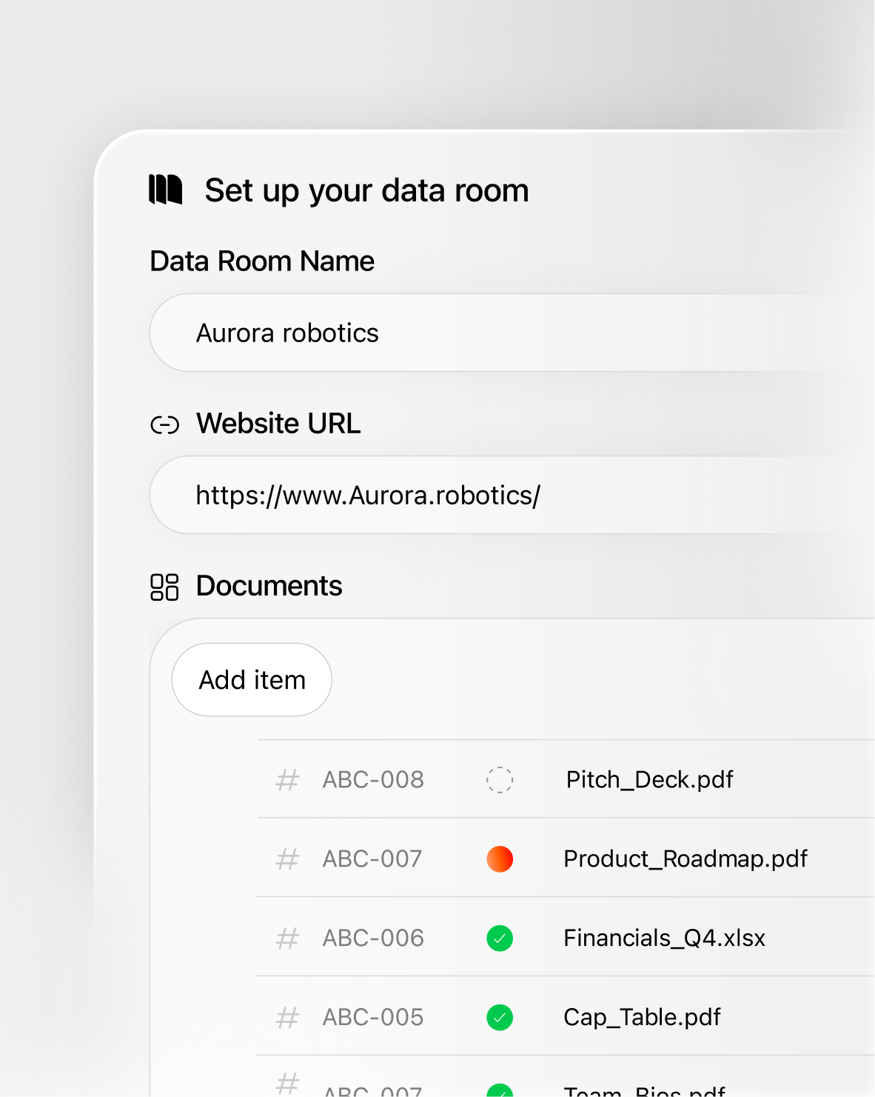Select the ABC-008 document ID
Image resolution: width=875 pixels, height=1097 pixels.
click(373, 780)
